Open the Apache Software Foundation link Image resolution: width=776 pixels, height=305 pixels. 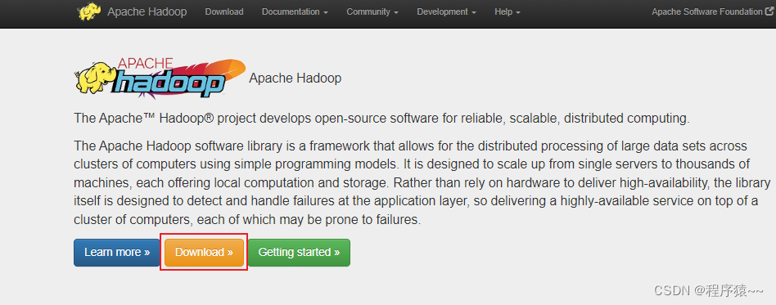pos(708,12)
